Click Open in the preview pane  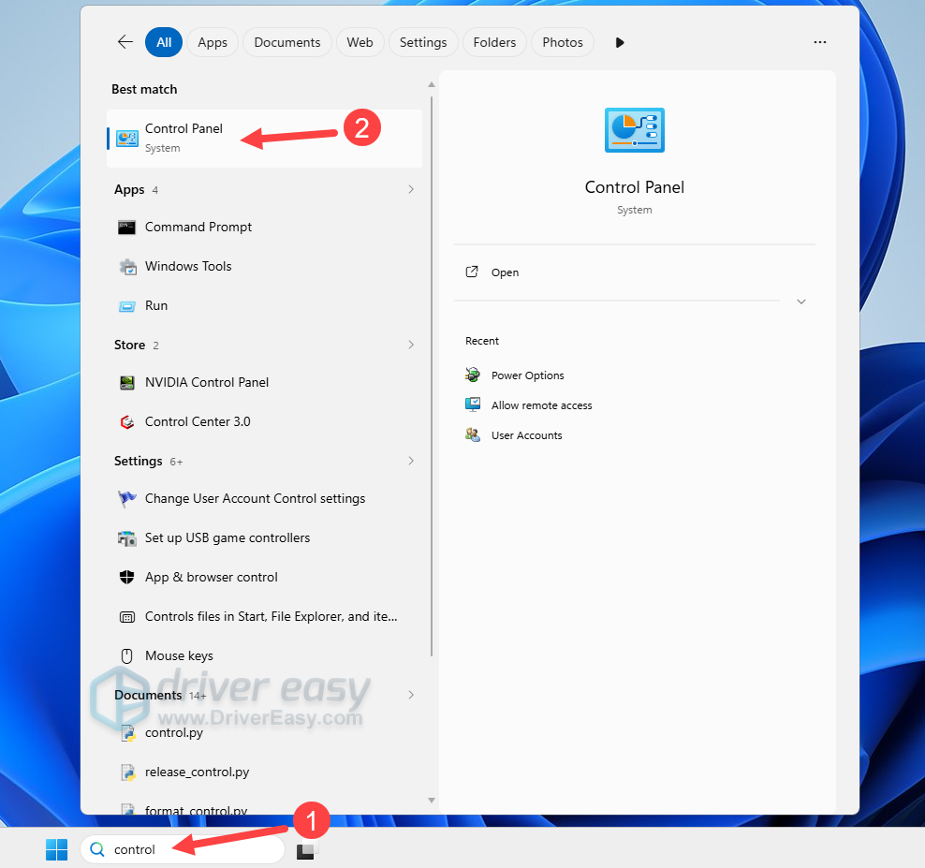point(505,272)
